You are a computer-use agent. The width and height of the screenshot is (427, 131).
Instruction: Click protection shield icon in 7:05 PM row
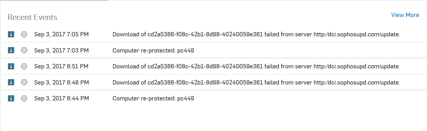point(24,34)
